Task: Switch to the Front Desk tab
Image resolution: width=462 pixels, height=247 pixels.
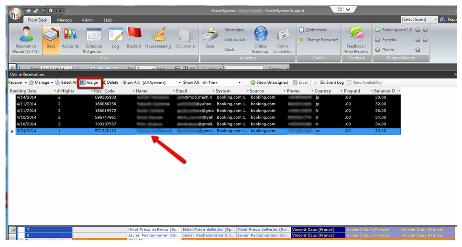Action: tap(37, 20)
